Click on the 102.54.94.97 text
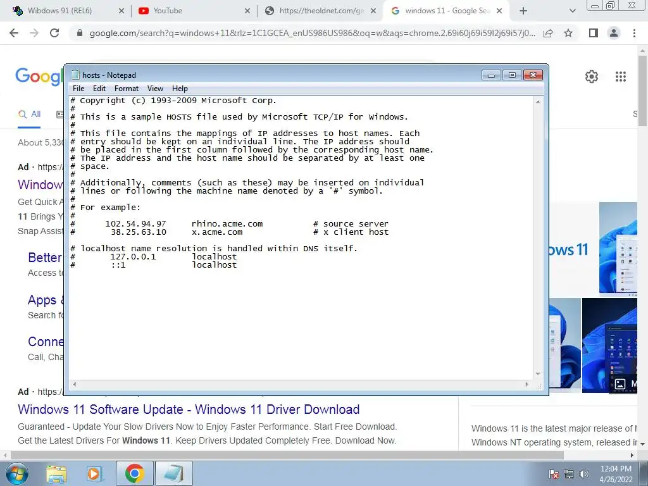The height and width of the screenshot is (486, 648). (x=135, y=224)
